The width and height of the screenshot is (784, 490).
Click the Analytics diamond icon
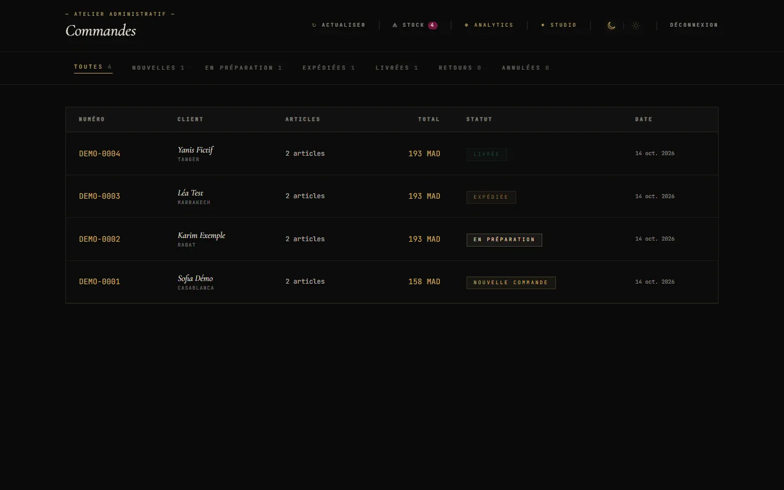point(467,25)
